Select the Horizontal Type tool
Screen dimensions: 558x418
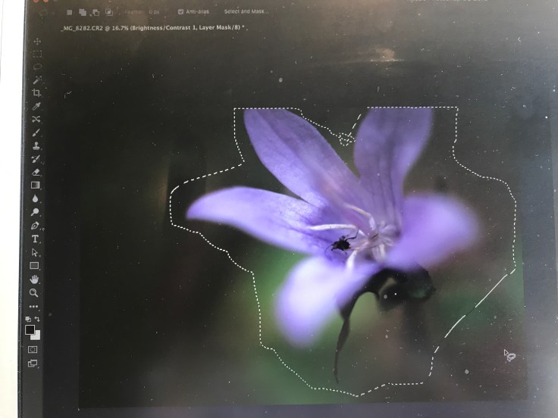tap(35, 239)
